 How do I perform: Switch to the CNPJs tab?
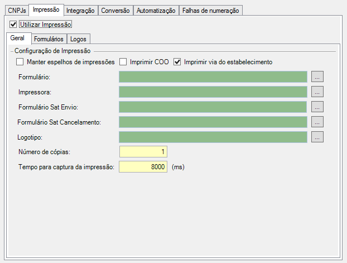click(16, 11)
